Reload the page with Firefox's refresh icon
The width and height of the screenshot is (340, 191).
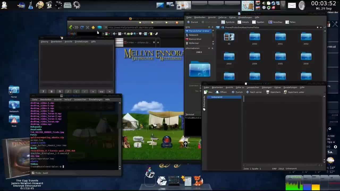(x=82, y=28)
